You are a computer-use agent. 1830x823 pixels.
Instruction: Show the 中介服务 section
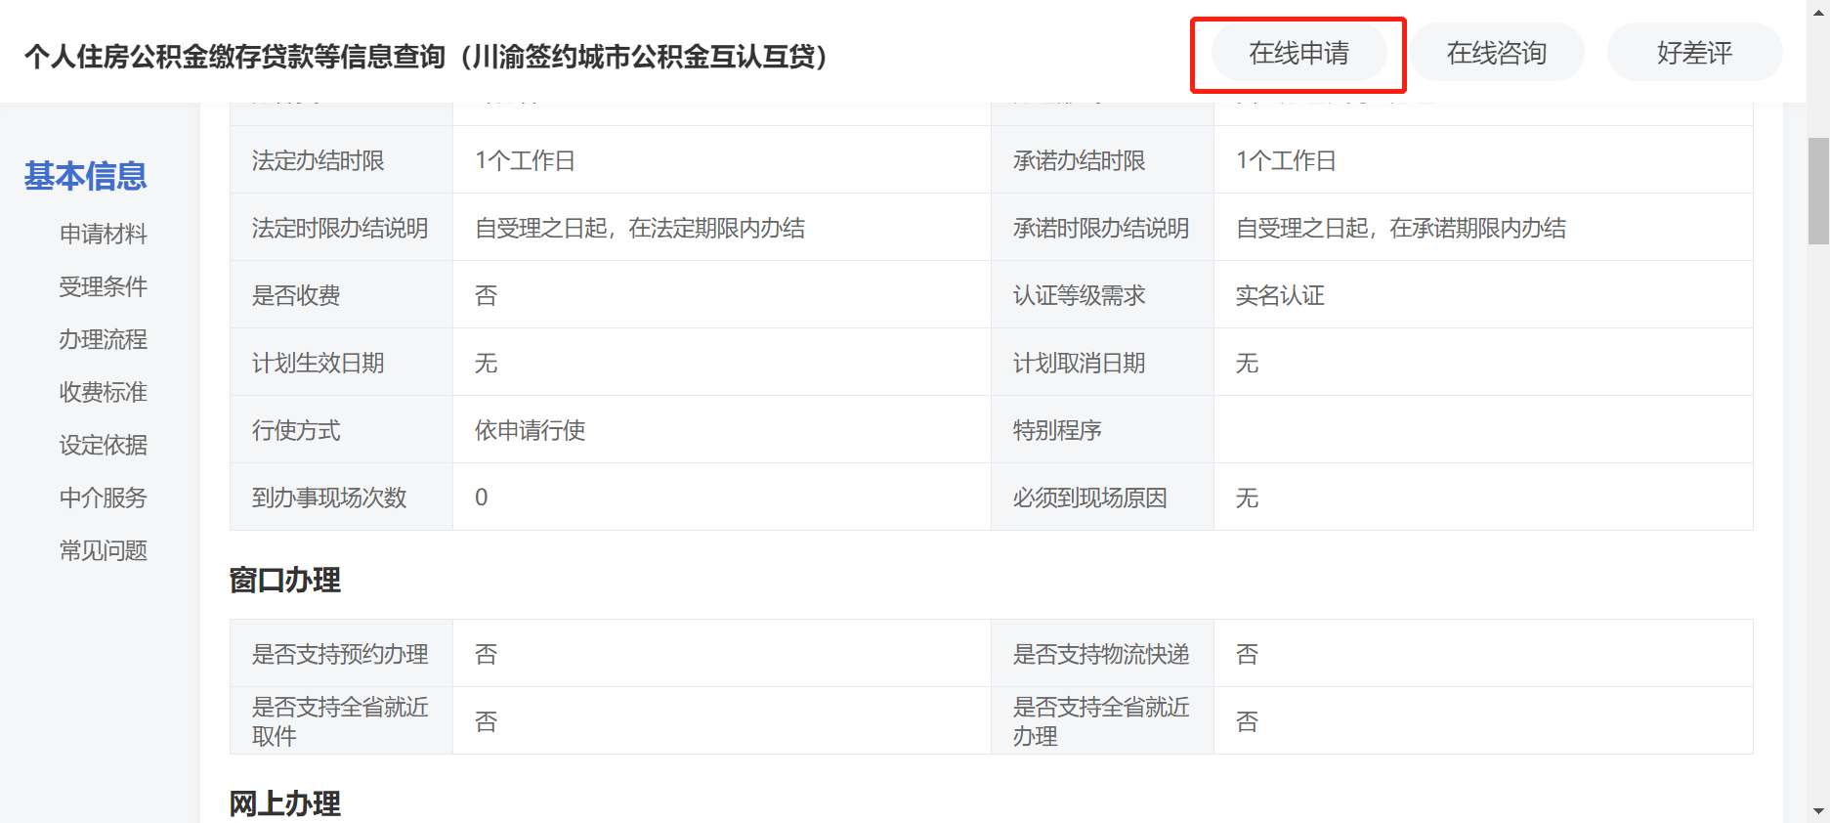click(103, 498)
